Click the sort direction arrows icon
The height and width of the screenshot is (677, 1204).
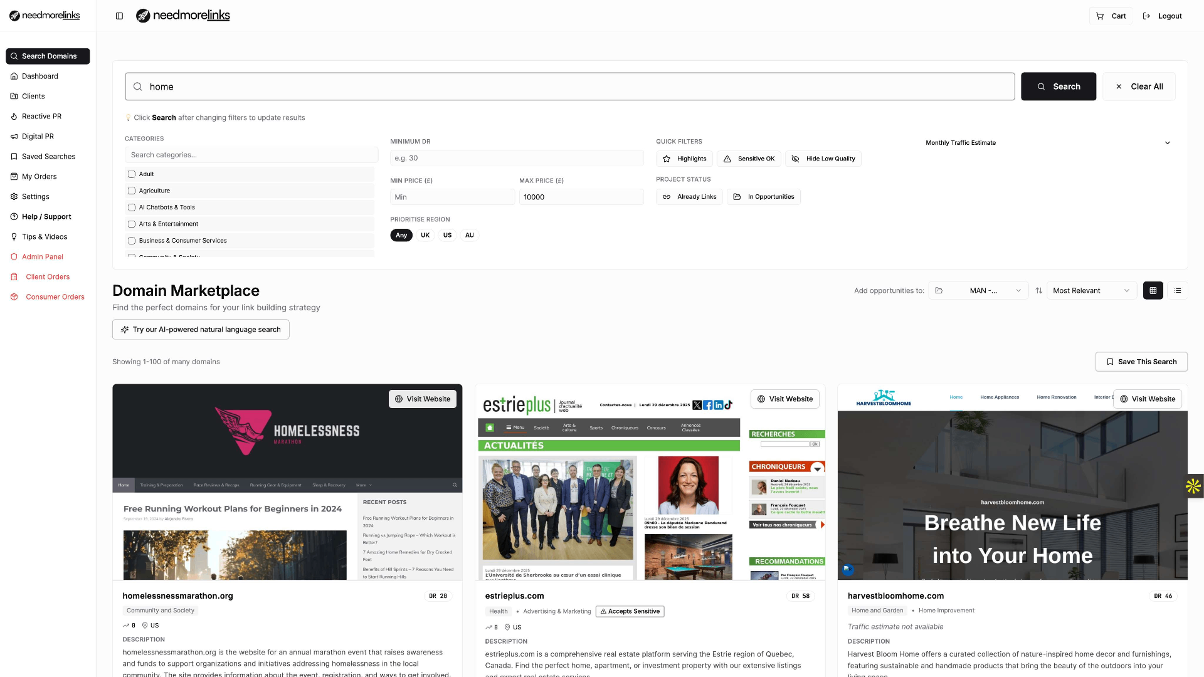[1039, 291]
